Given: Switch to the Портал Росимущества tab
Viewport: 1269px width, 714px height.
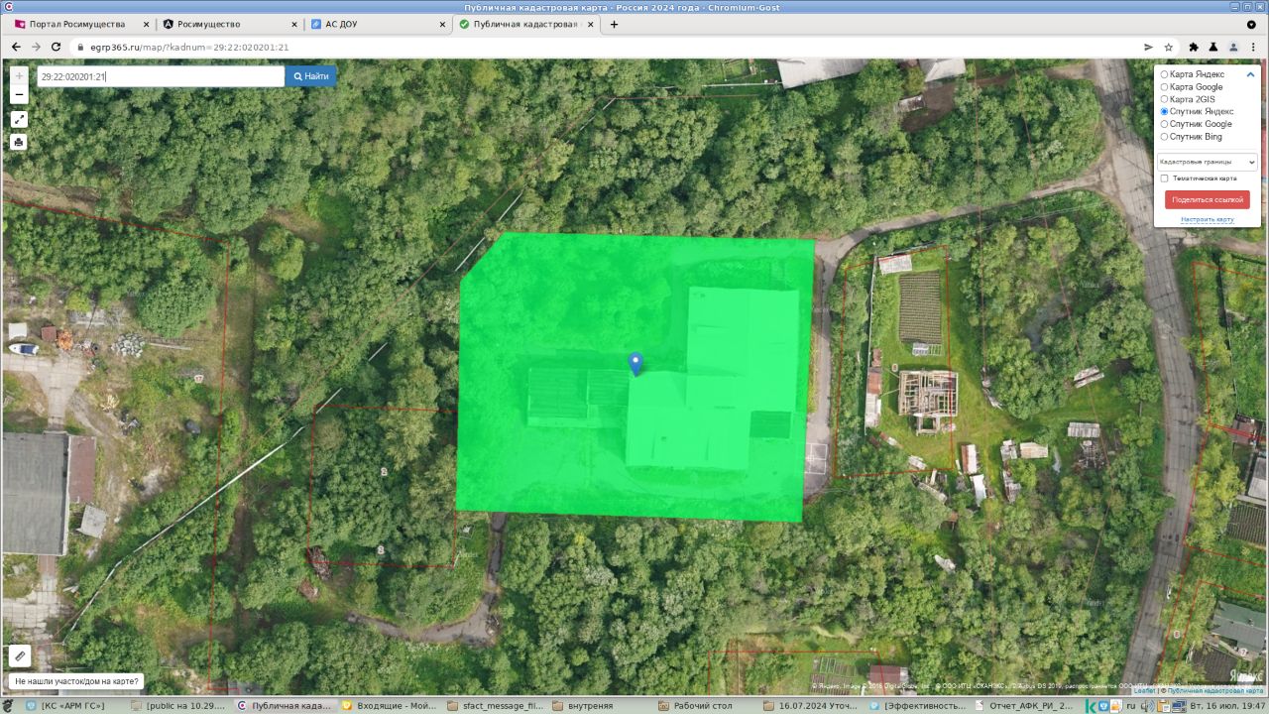Looking at the screenshot, I should (x=77, y=24).
